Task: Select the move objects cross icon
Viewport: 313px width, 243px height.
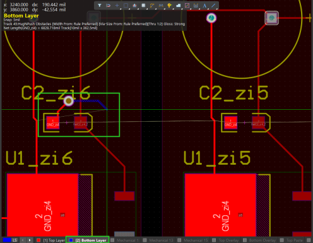Action: (117, 6)
